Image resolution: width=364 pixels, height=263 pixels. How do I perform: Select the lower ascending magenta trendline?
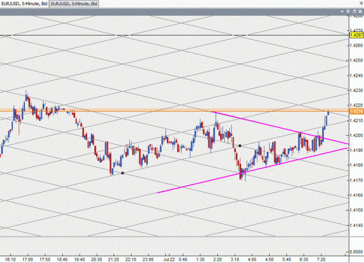tap(253, 170)
